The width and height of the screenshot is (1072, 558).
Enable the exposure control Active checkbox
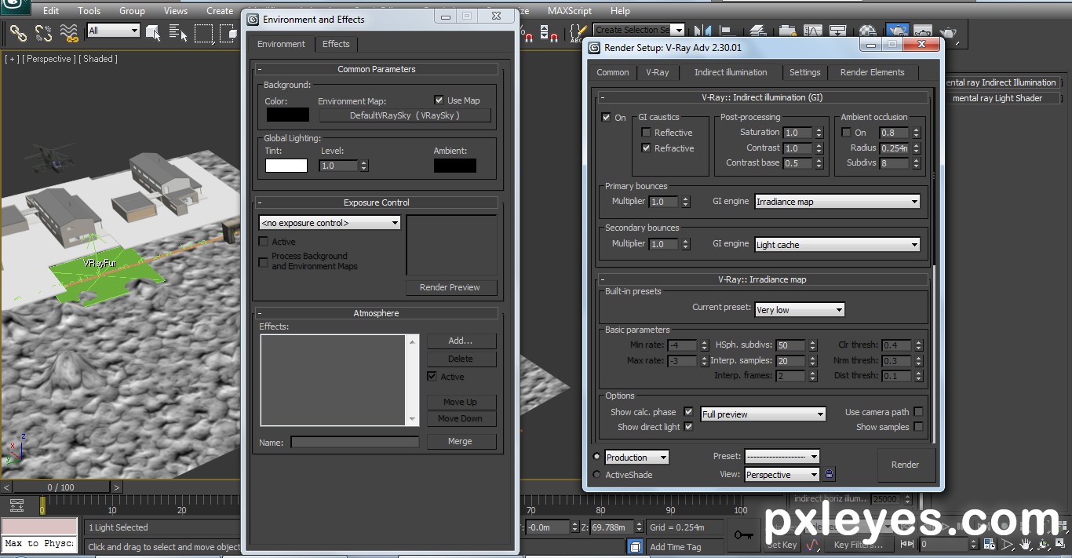click(264, 242)
